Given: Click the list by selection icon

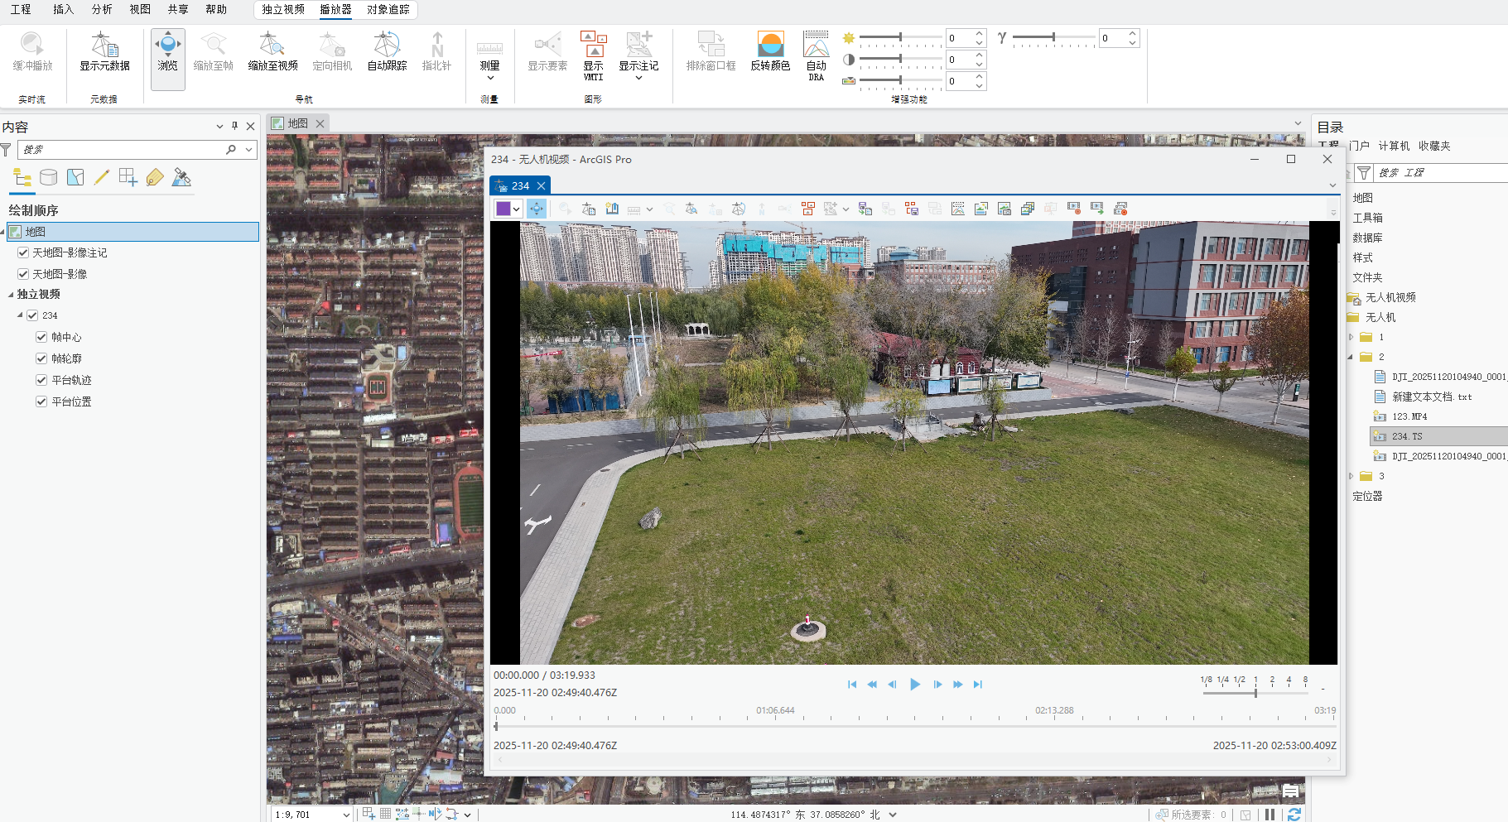Looking at the screenshot, I should pos(75,177).
